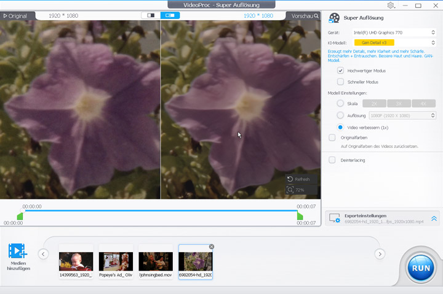Enable the Schneller Modus checkbox
This screenshot has height=294, width=443.
point(340,82)
